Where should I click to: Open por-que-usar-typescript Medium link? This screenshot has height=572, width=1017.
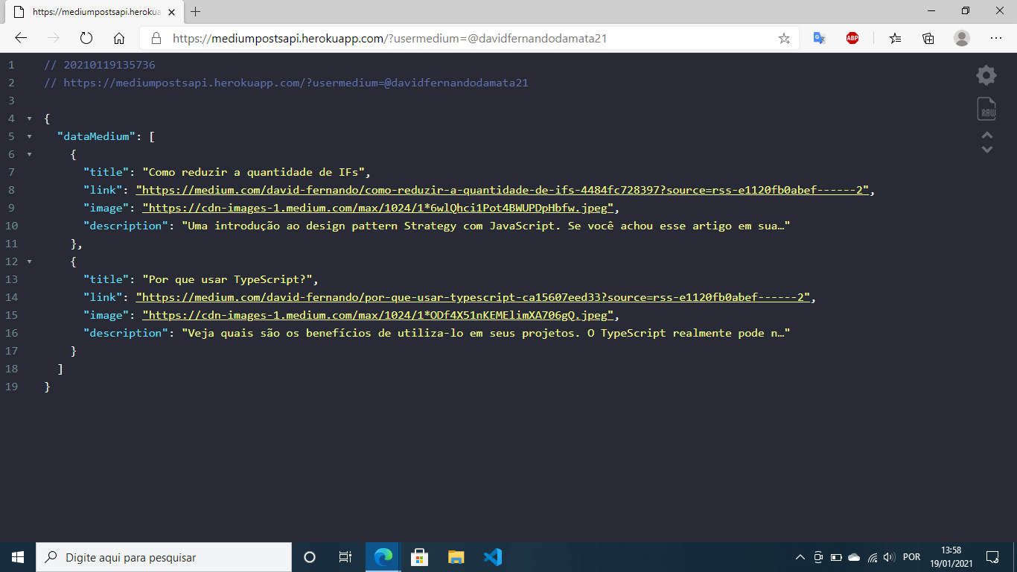click(x=473, y=297)
